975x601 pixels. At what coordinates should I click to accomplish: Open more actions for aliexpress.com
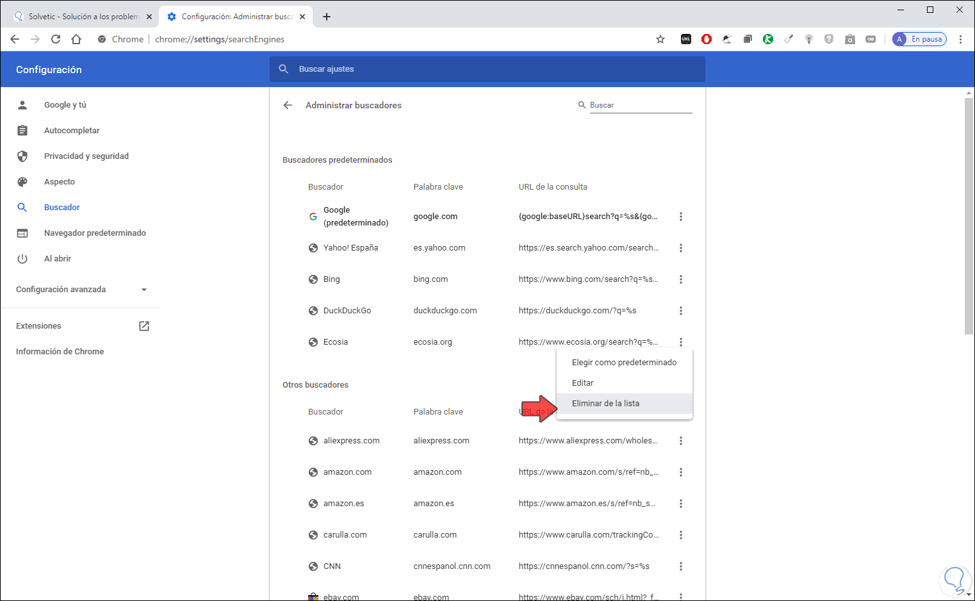pyautogui.click(x=681, y=441)
